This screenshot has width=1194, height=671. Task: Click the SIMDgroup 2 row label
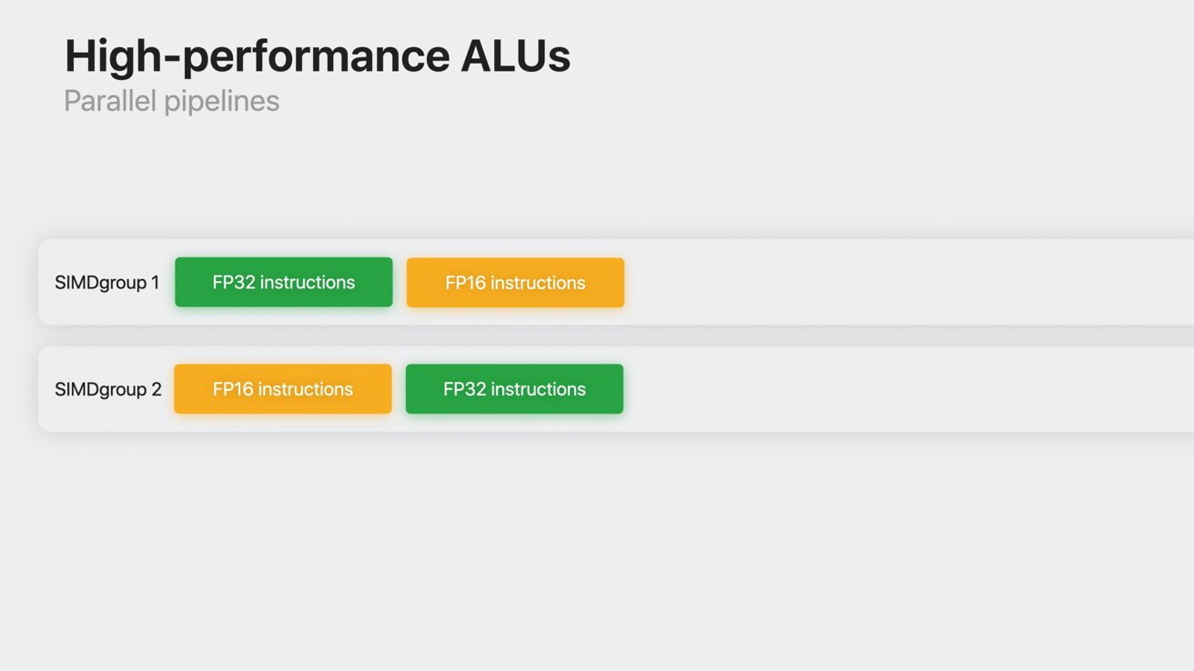coord(108,389)
